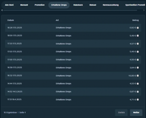Select the Promotion tab
Screen dimensions: 146x118
[x=39, y=5]
